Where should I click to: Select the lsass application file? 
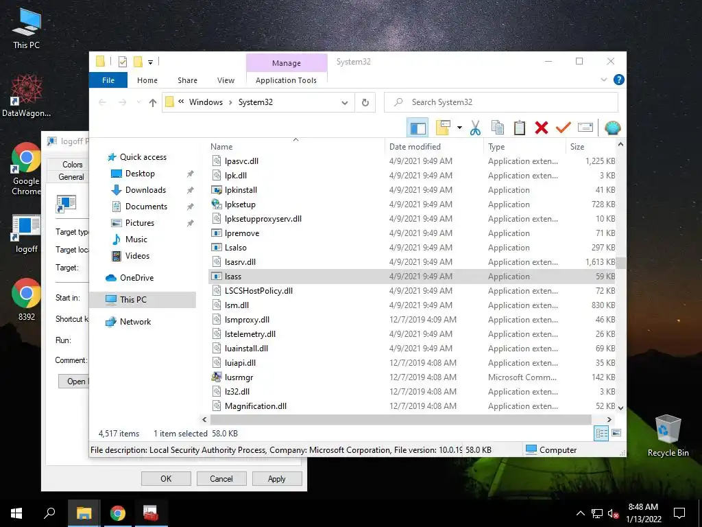tap(412, 277)
